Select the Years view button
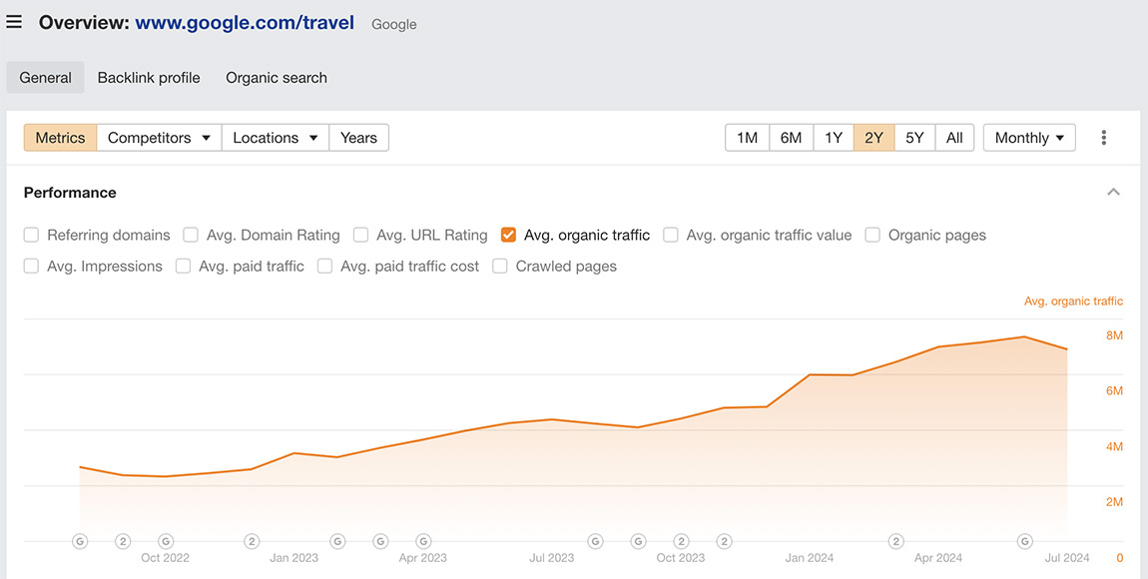The image size is (1148, 579). click(x=358, y=138)
